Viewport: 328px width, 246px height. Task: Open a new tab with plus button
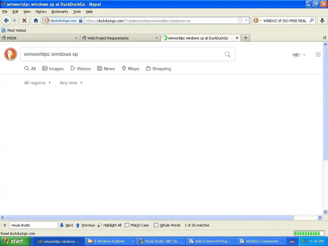point(246,38)
